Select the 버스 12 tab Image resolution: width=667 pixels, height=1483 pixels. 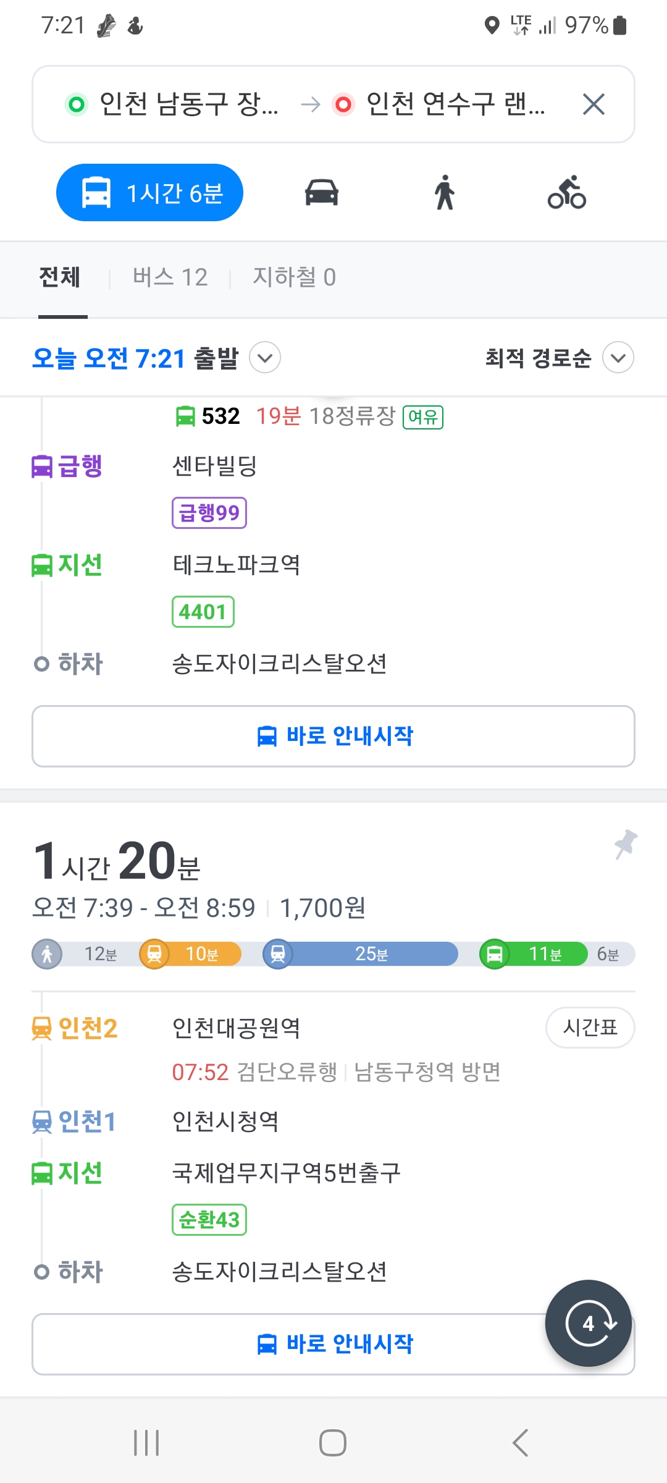pos(170,277)
